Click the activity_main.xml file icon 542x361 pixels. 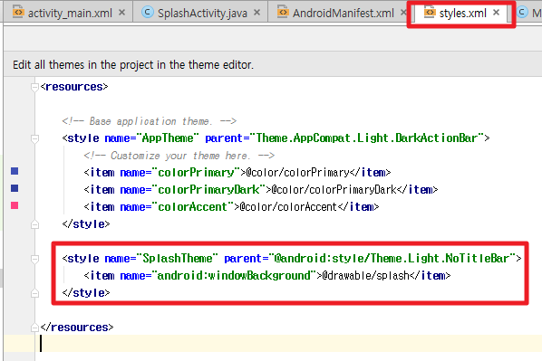pos(17,12)
